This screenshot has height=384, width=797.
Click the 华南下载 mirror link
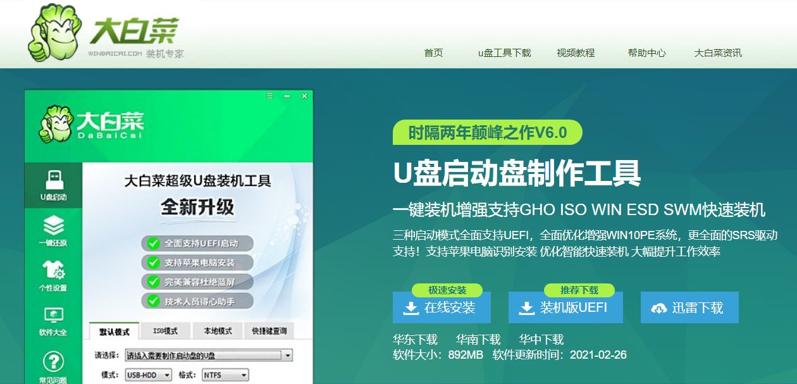tap(478, 340)
